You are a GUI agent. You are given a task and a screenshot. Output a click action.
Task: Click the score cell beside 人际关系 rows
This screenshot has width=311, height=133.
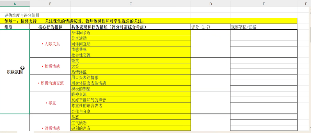(210, 44)
